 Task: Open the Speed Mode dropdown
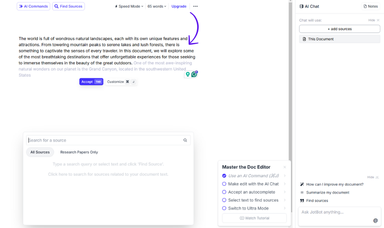click(x=129, y=6)
